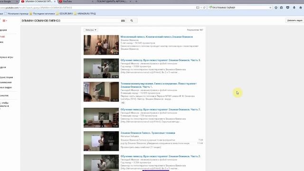304x171 pixels.
Task: Click thumbnail of Мгновенный гипноз video
Action: (101, 45)
